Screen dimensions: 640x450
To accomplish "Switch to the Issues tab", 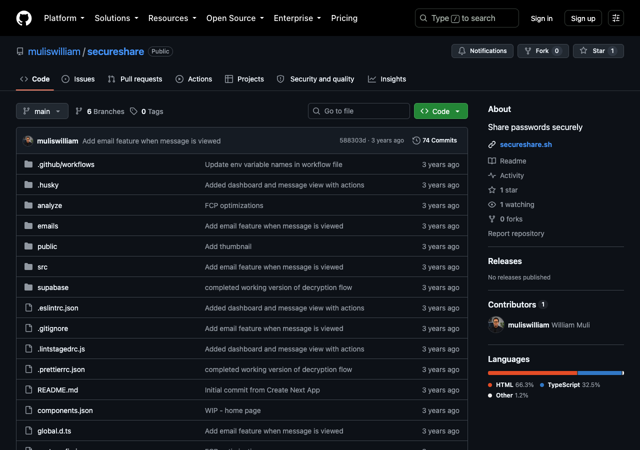I will [x=78, y=79].
